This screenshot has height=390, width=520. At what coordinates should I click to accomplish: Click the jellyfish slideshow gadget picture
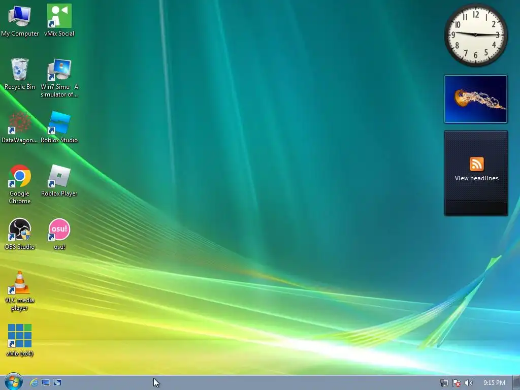(x=475, y=99)
